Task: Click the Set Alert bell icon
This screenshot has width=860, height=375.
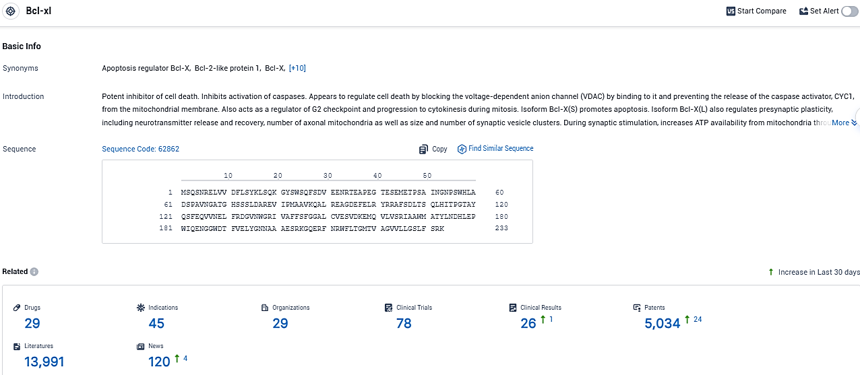Action: tap(803, 11)
